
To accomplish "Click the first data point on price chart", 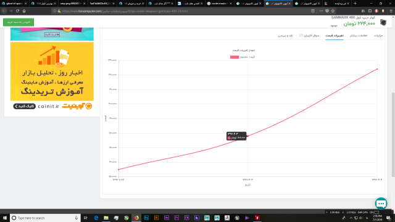I will tap(118, 170).
